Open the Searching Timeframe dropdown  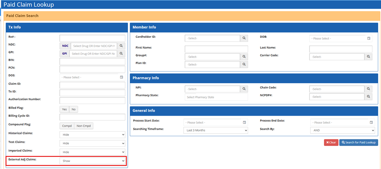point(216,130)
